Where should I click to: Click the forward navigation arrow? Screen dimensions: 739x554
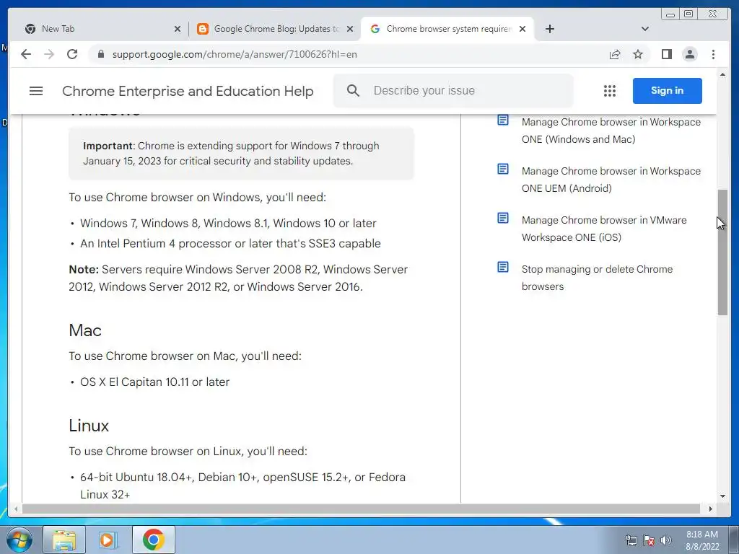click(49, 54)
